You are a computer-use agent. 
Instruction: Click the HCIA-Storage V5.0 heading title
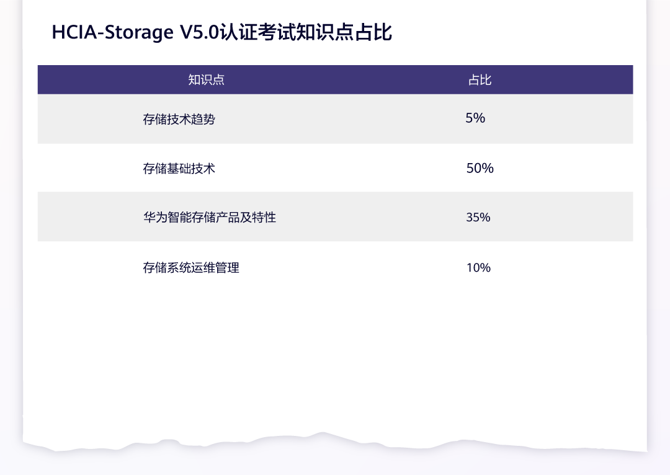click(221, 32)
